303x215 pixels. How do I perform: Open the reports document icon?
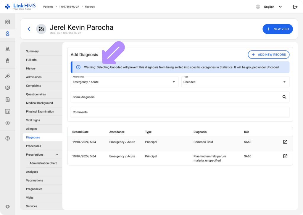click(x=7, y=100)
